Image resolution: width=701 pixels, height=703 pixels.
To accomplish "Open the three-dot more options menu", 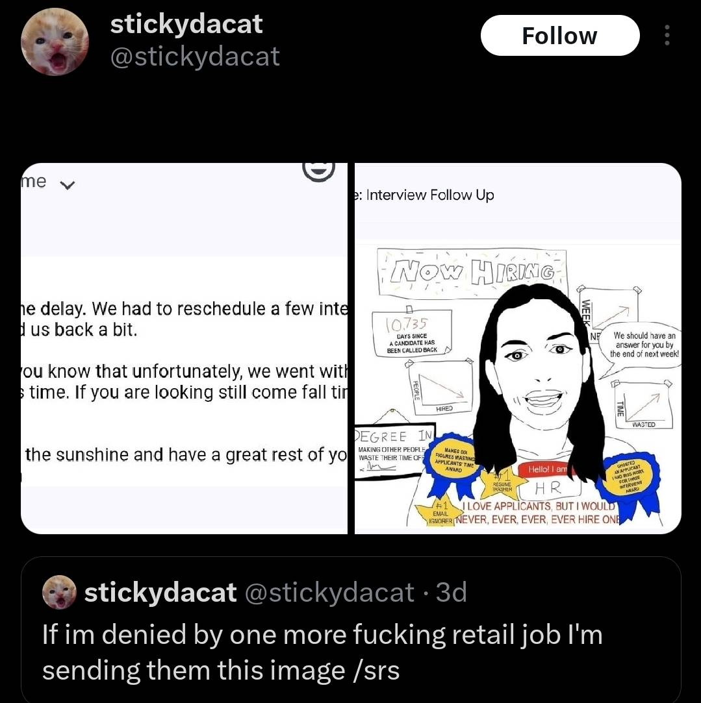I will coord(667,36).
